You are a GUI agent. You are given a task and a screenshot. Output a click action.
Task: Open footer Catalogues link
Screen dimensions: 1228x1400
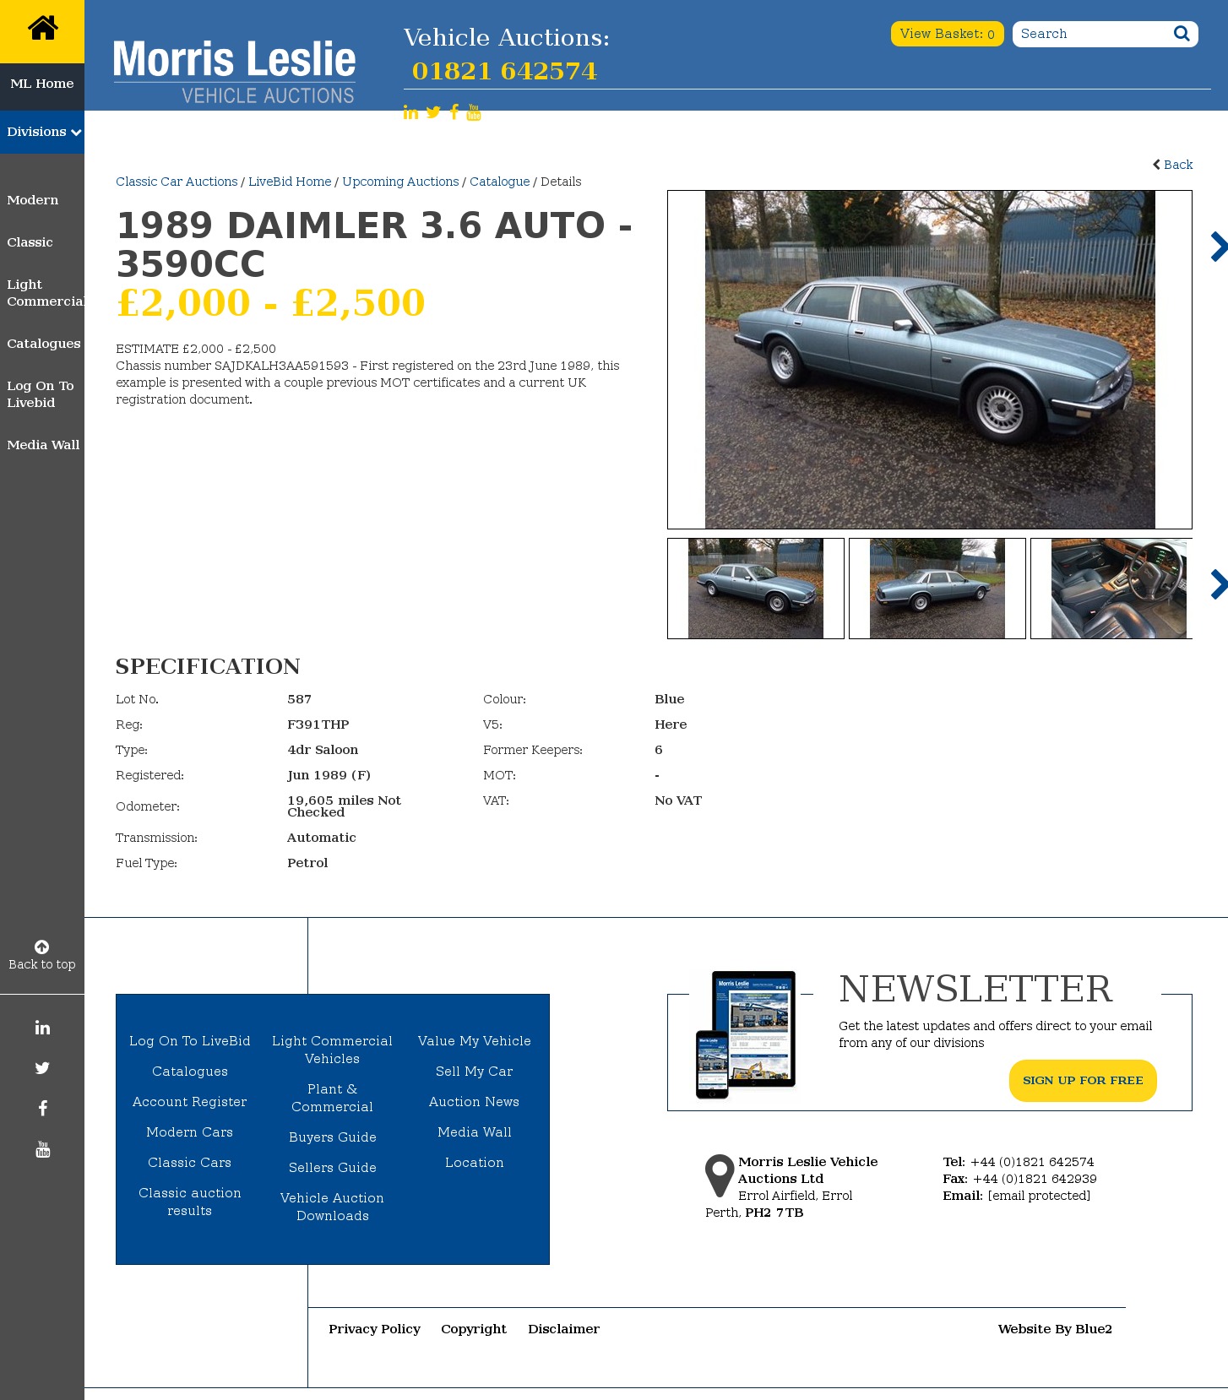(x=190, y=1072)
